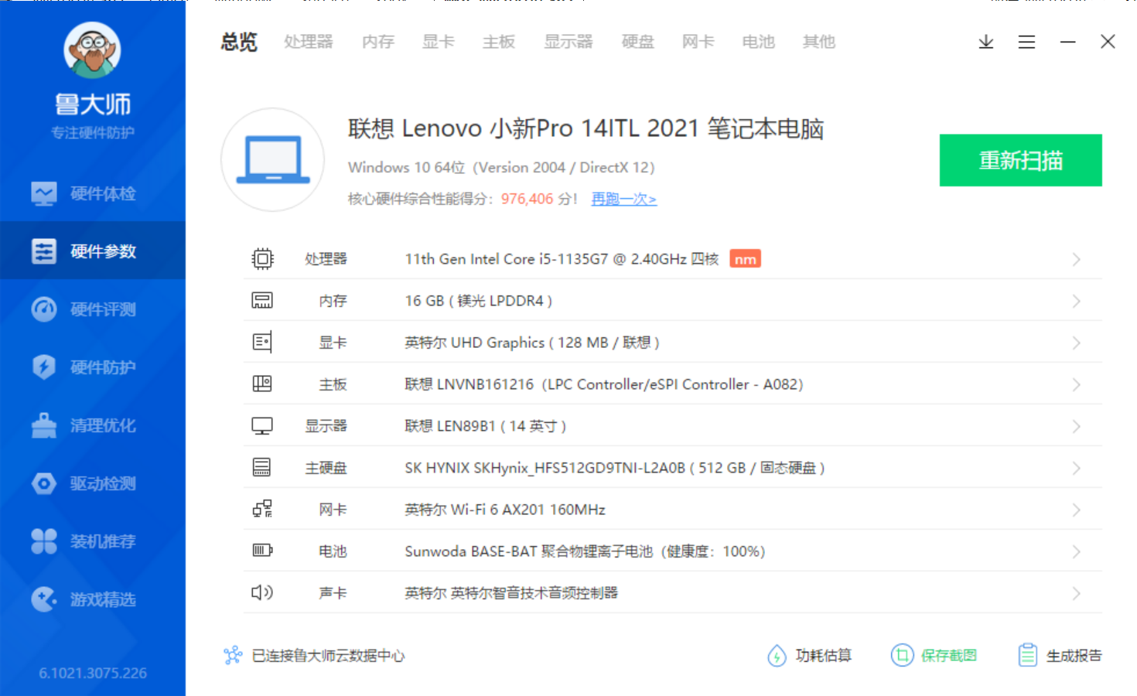Switch to the 显卡 tab
The height and width of the screenshot is (696, 1137).
(x=439, y=42)
